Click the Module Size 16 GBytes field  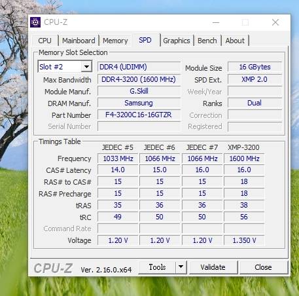[255, 67]
